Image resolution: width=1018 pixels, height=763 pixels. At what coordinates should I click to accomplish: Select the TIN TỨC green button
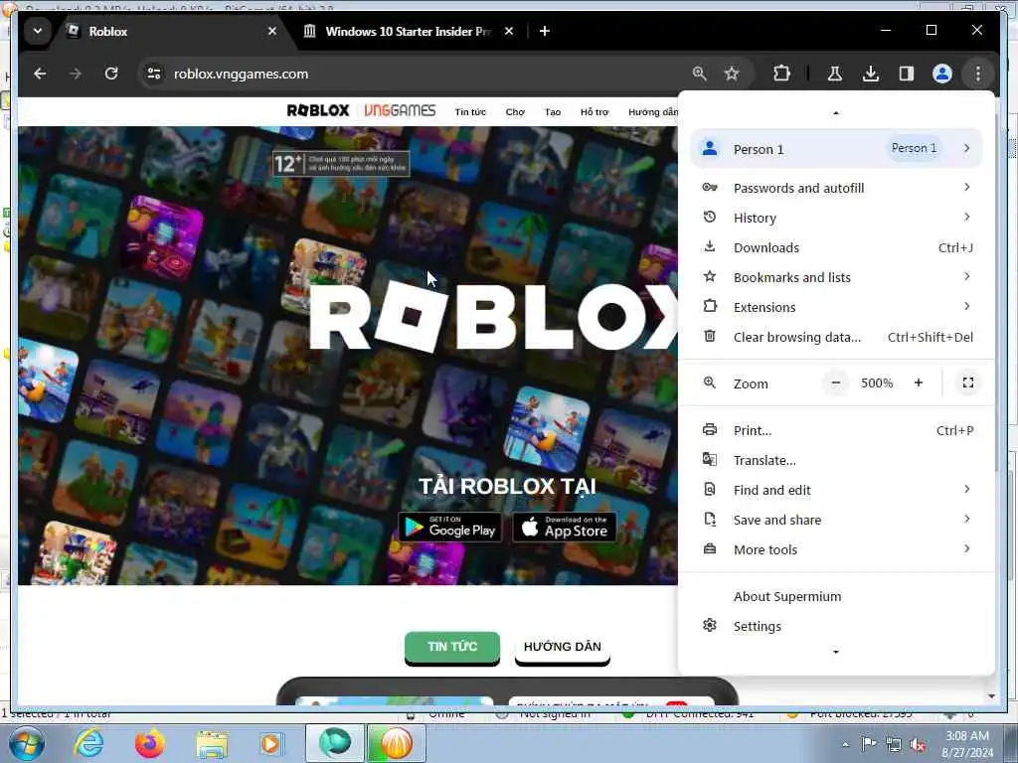point(452,647)
